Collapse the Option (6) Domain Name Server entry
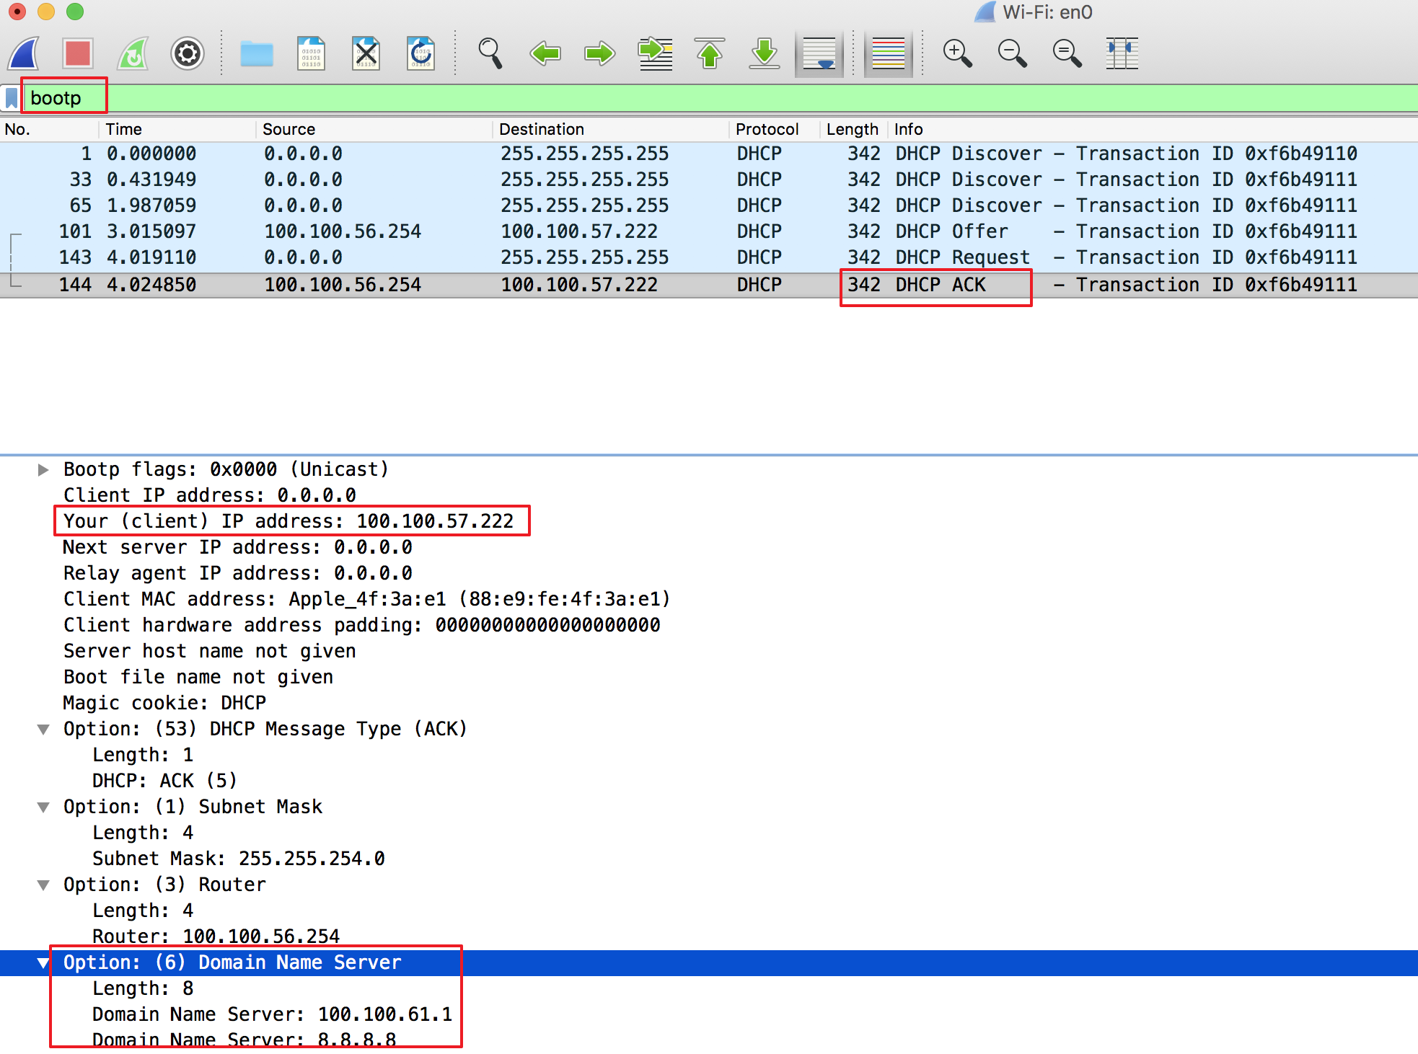Screen dimensions: 1418x1054 pyautogui.click(x=43, y=962)
